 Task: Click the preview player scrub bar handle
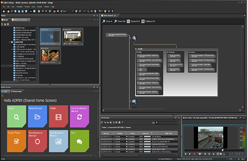(x=222, y=150)
